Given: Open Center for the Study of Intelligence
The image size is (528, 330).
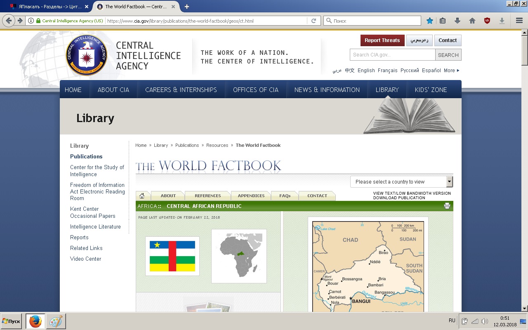Looking at the screenshot, I should pos(97,171).
